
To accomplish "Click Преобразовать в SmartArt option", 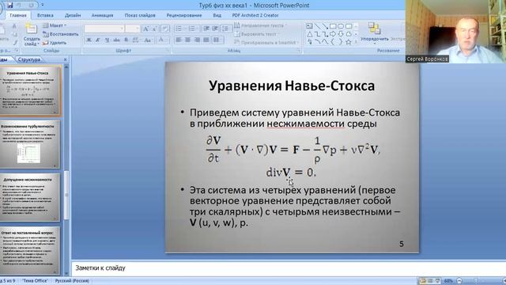I will (266, 42).
